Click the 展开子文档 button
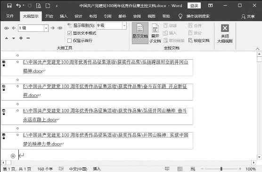262x172 pixels. pos(155,33)
